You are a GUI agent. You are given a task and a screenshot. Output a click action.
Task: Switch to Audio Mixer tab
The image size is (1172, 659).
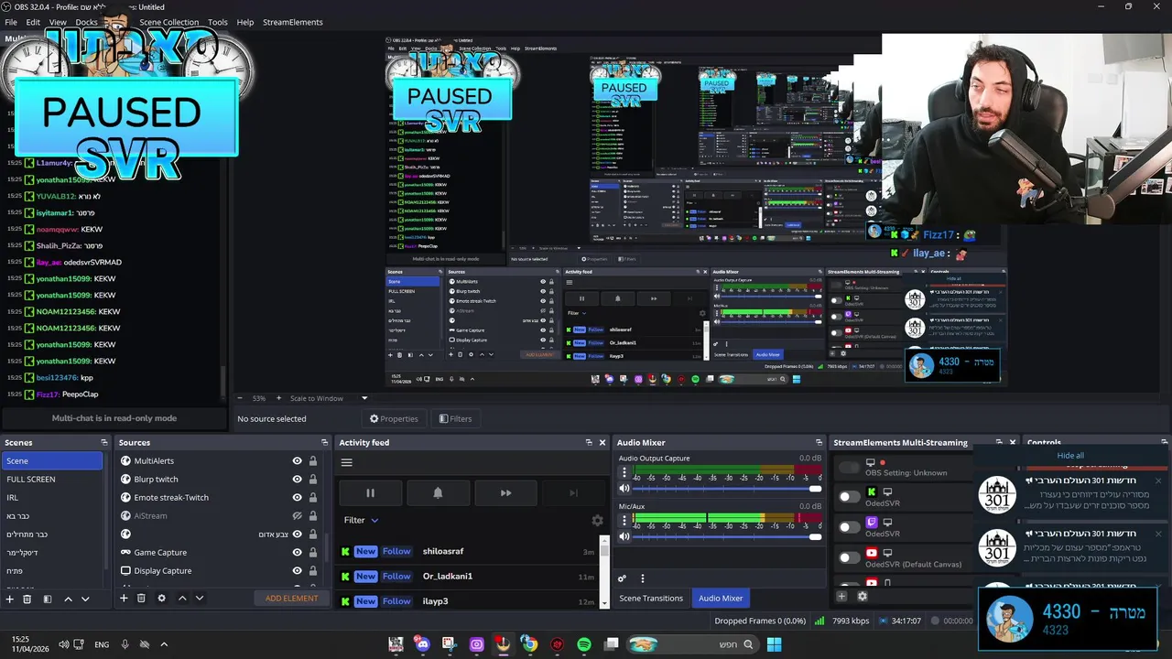coord(721,599)
